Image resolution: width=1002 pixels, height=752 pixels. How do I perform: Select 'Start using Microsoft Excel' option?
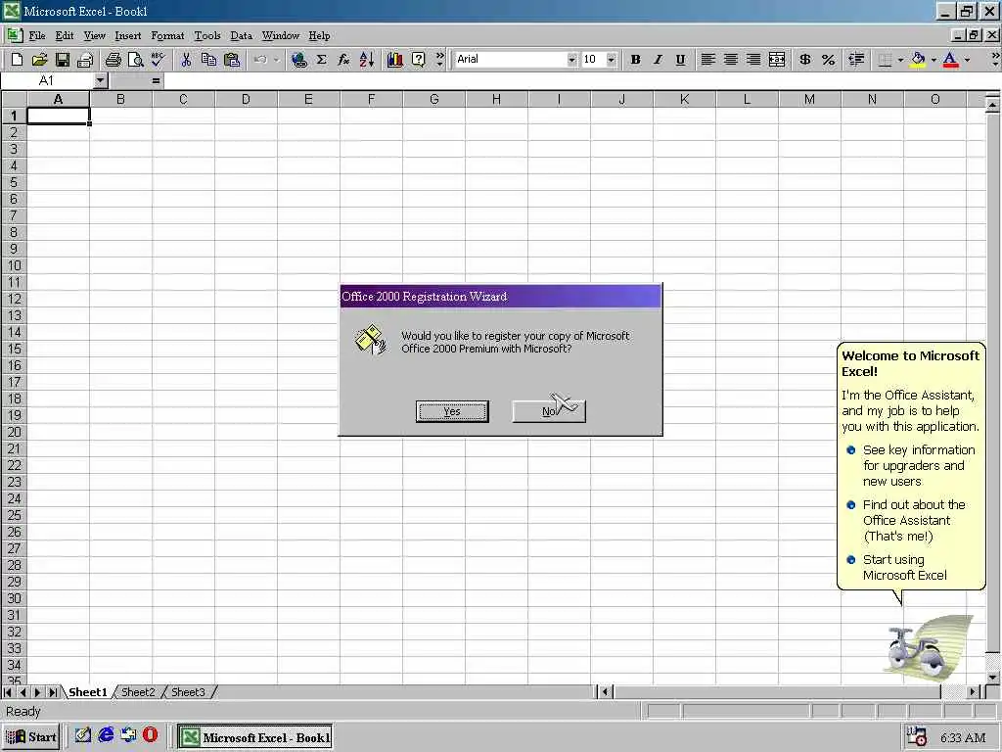tap(904, 567)
